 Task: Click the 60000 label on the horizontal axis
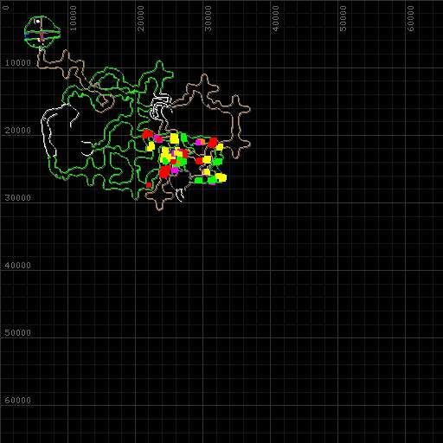[410, 19]
